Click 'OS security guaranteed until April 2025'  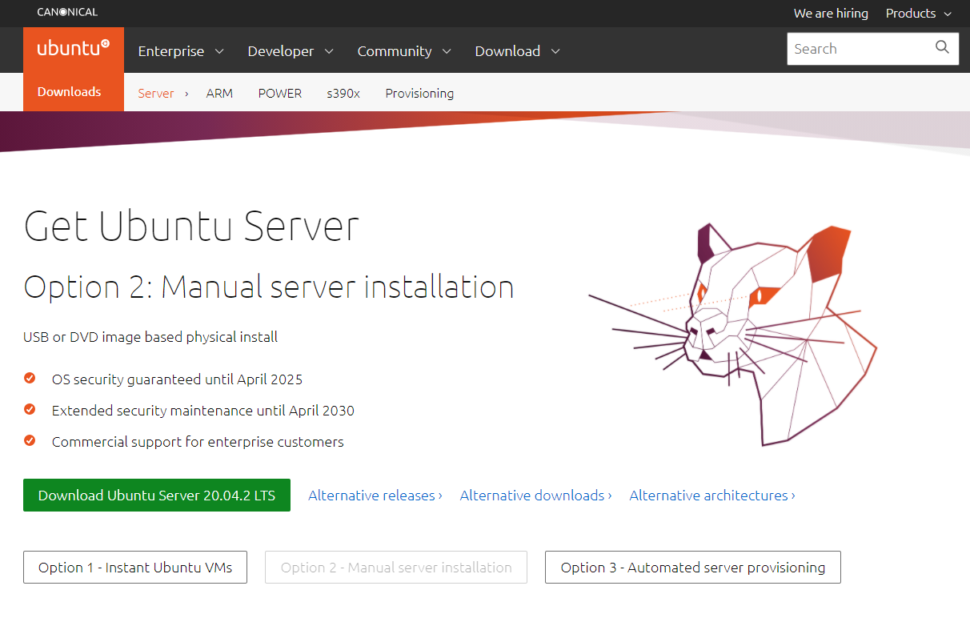click(177, 379)
